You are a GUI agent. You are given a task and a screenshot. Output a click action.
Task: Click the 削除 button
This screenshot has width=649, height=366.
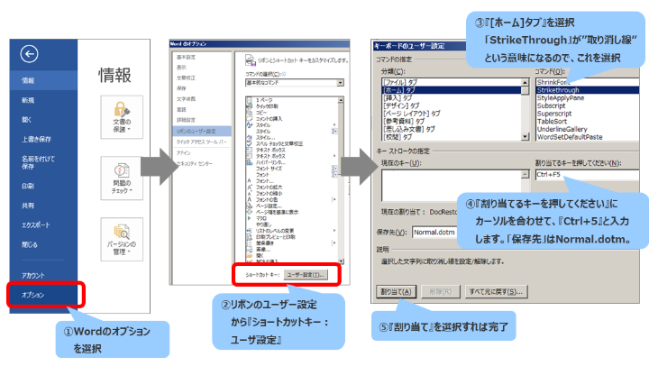coord(441,292)
